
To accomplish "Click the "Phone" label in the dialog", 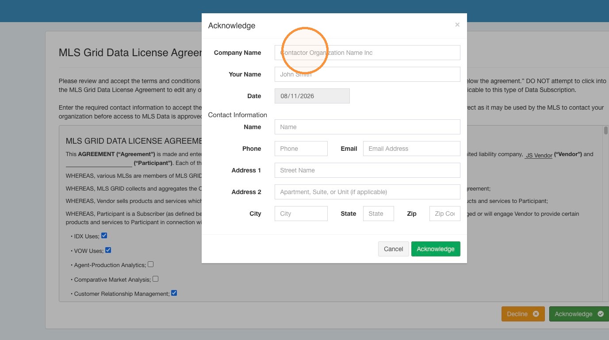I will (252, 149).
